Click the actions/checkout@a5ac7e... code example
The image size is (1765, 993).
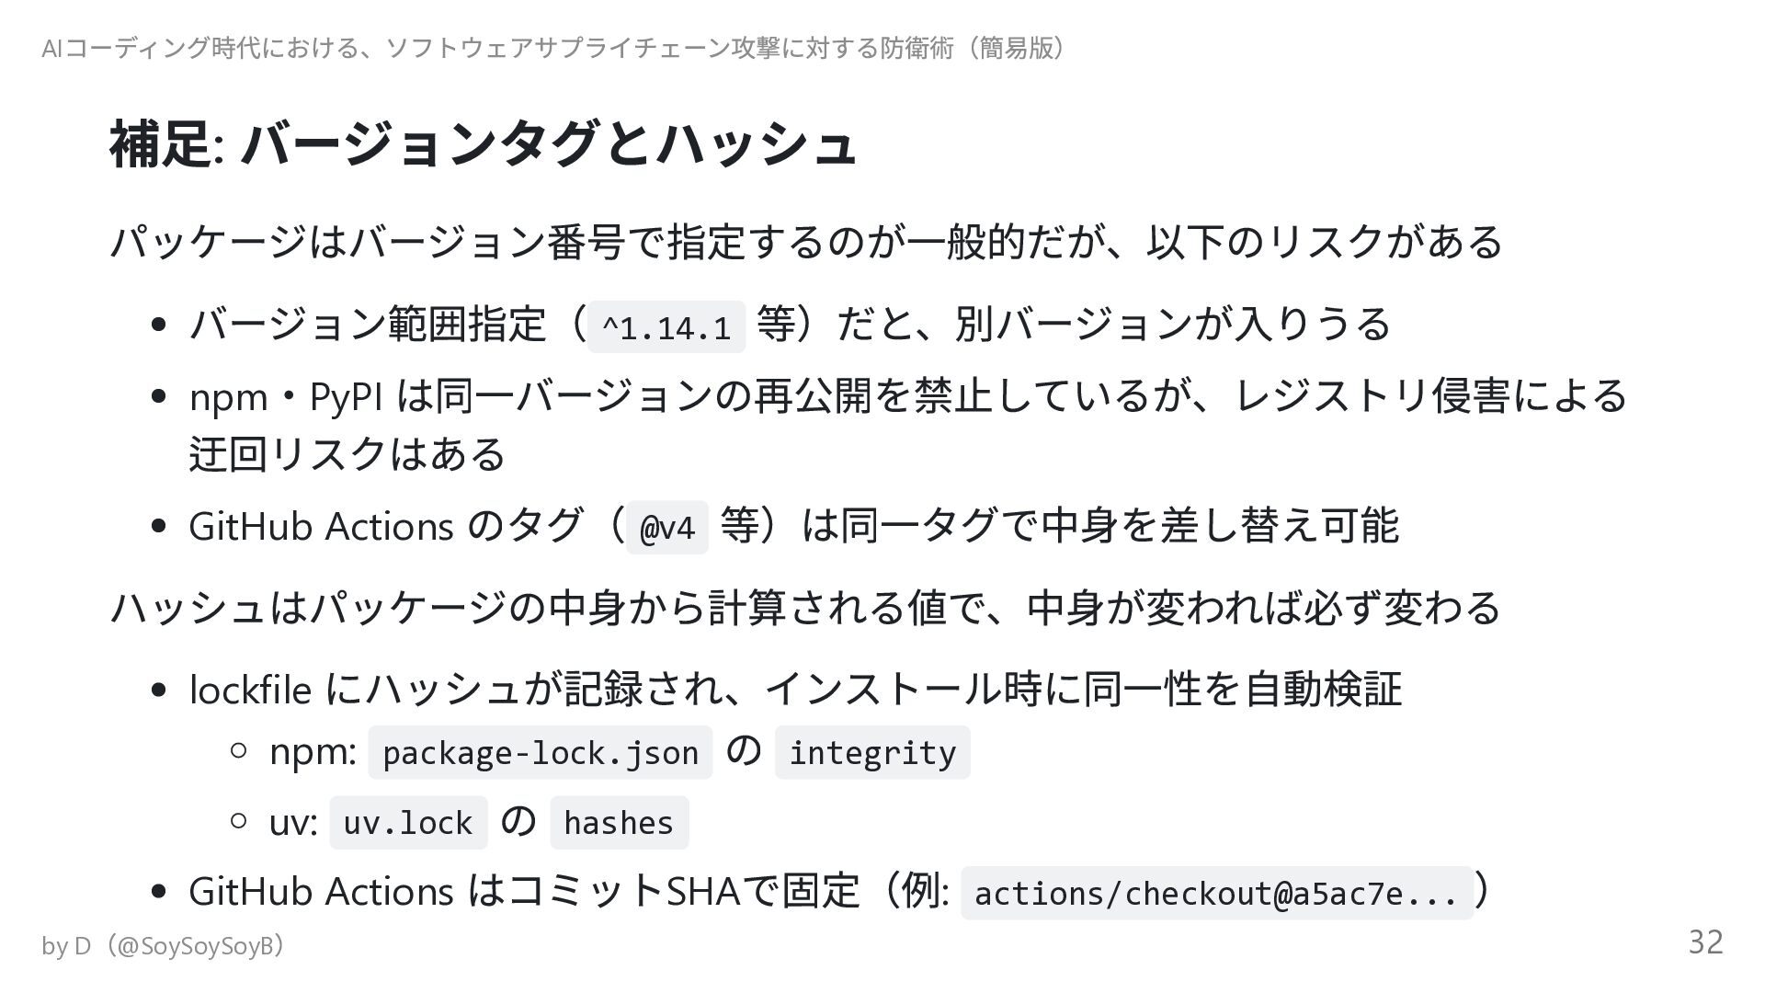coord(1215,893)
